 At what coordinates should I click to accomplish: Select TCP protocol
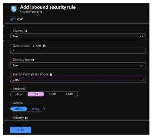click(x=36, y=94)
